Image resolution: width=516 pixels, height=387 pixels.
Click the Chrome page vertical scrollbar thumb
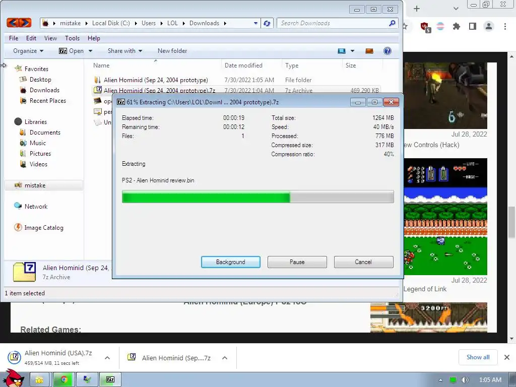click(512, 222)
